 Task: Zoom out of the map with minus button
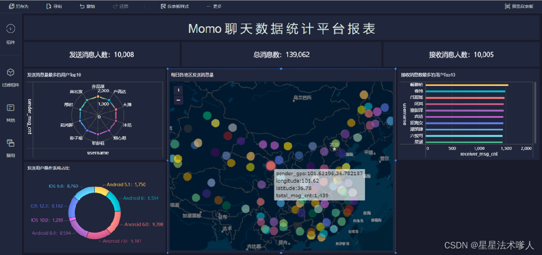pyautogui.click(x=178, y=100)
